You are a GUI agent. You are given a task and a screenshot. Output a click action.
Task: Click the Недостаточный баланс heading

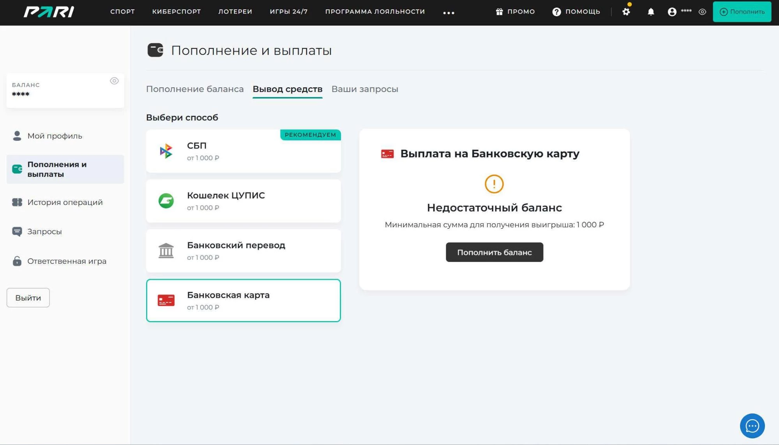494,208
